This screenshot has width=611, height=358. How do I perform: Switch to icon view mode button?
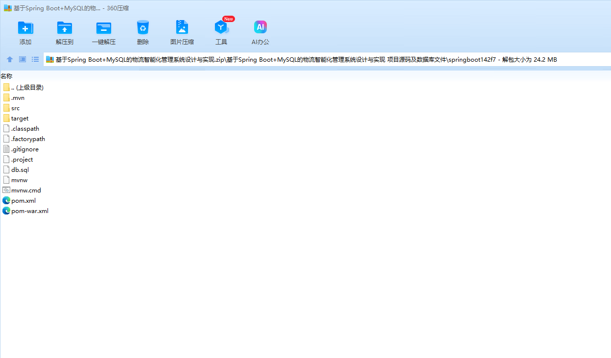coord(23,59)
